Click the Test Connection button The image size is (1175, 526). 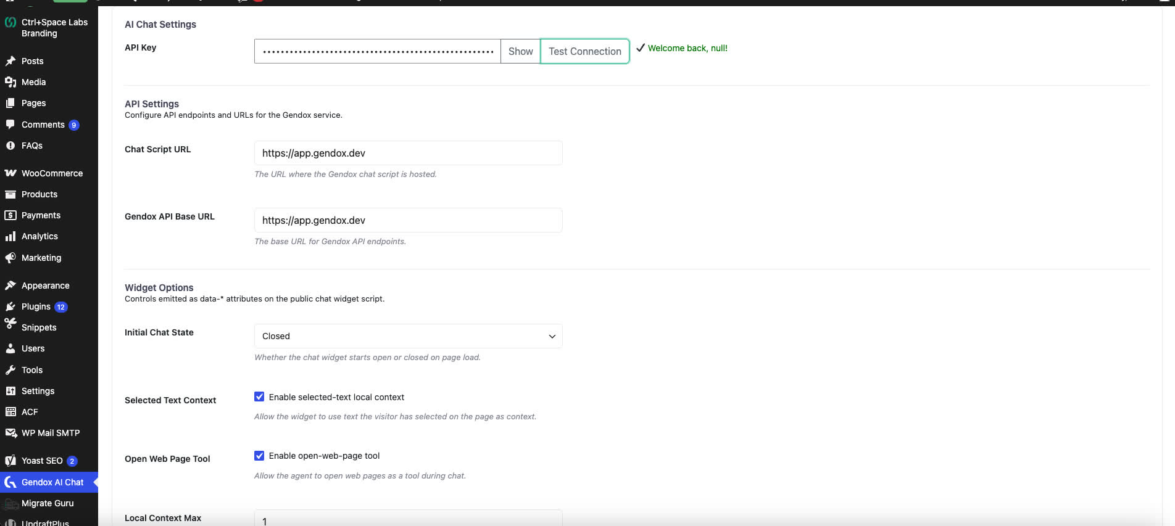click(585, 51)
